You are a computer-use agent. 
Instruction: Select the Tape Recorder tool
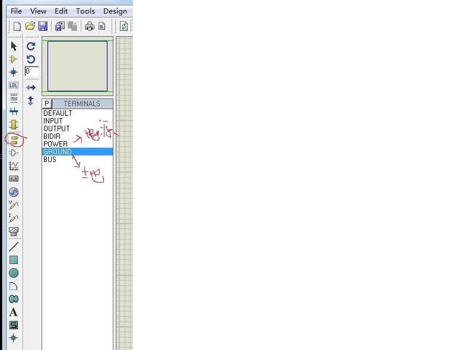[x=14, y=179]
